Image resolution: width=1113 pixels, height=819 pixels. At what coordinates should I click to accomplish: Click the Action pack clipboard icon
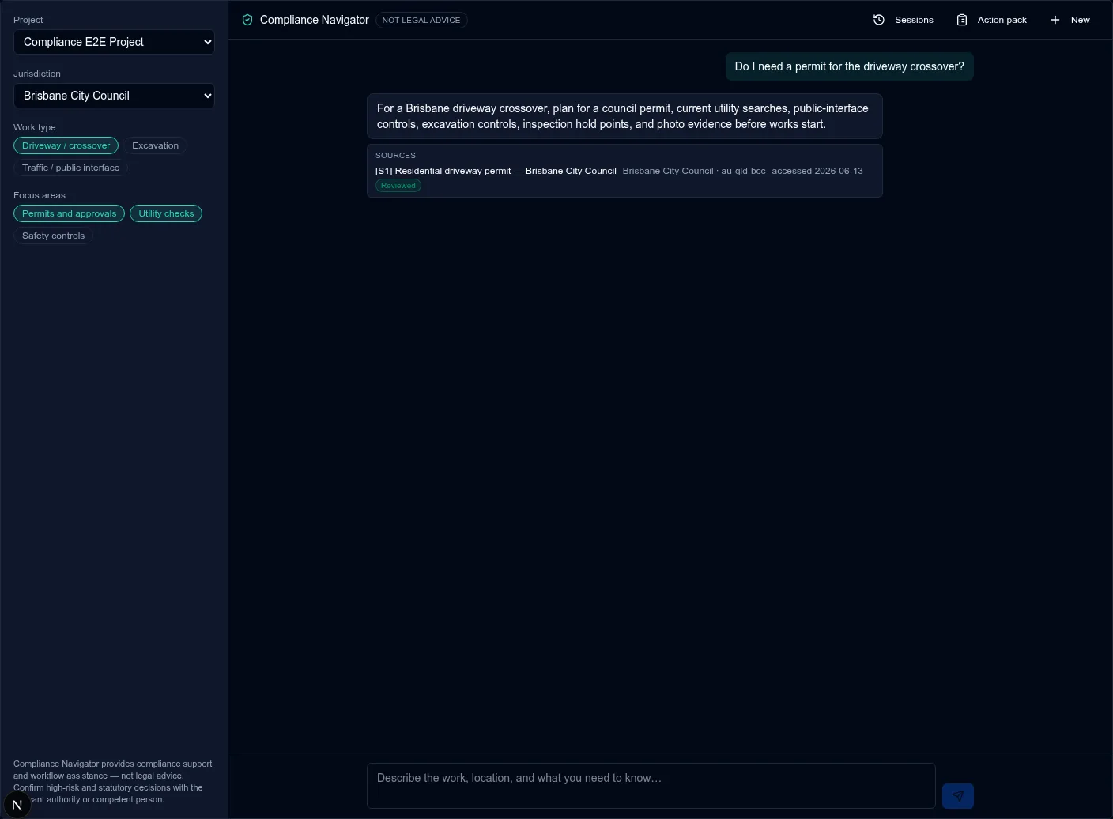pos(962,20)
